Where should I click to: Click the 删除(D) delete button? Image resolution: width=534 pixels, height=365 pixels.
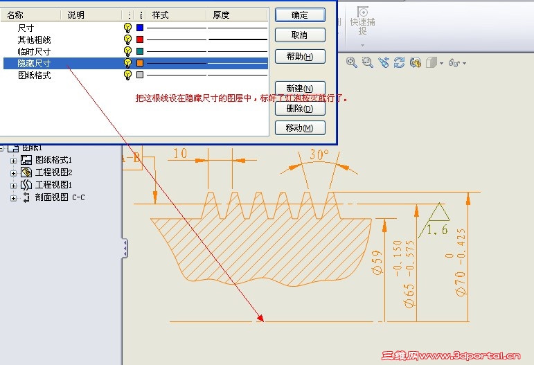click(x=300, y=109)
